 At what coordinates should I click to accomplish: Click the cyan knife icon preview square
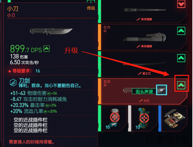point(161,90)
